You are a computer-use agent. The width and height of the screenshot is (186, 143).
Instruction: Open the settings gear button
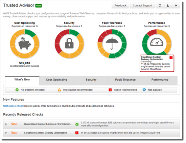click(x=176, y=5)
